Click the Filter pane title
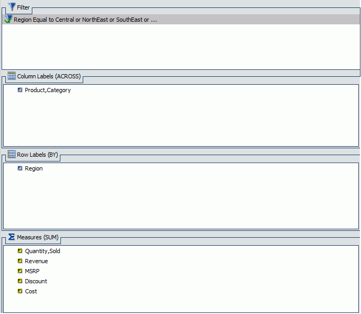 [x=23, y=7]
